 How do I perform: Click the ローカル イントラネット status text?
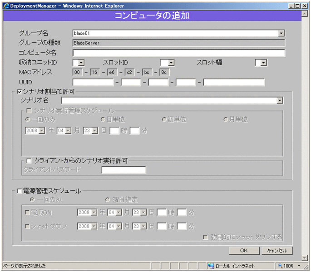[x=235, y=266]
